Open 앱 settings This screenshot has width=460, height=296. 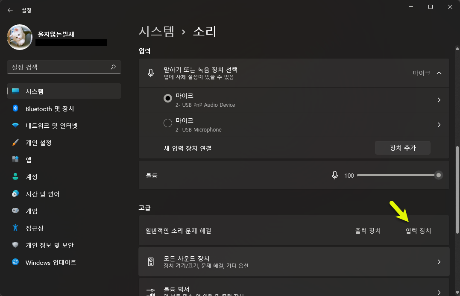64,160
